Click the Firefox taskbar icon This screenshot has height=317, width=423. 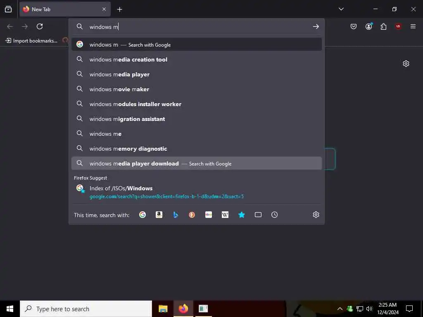tap(183, 309)
